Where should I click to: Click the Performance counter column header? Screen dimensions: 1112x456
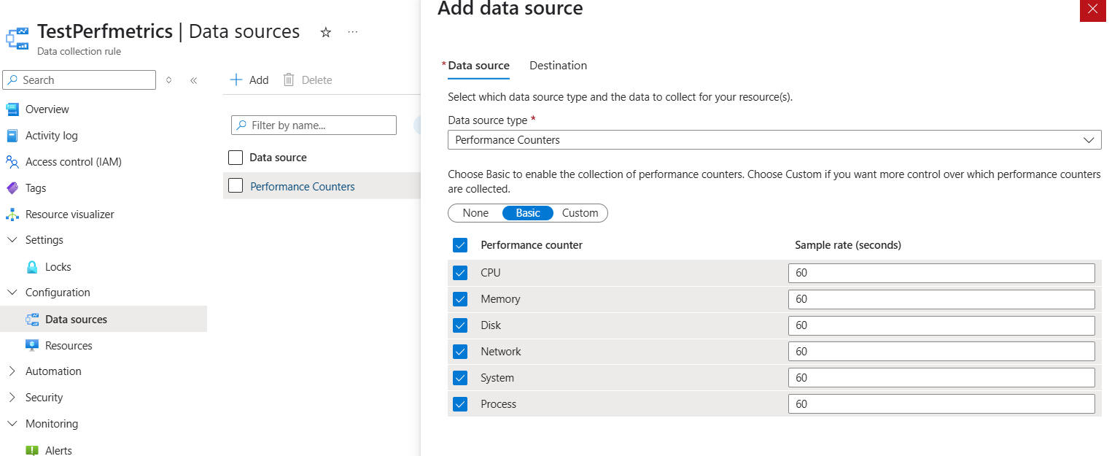click(532, 245)
